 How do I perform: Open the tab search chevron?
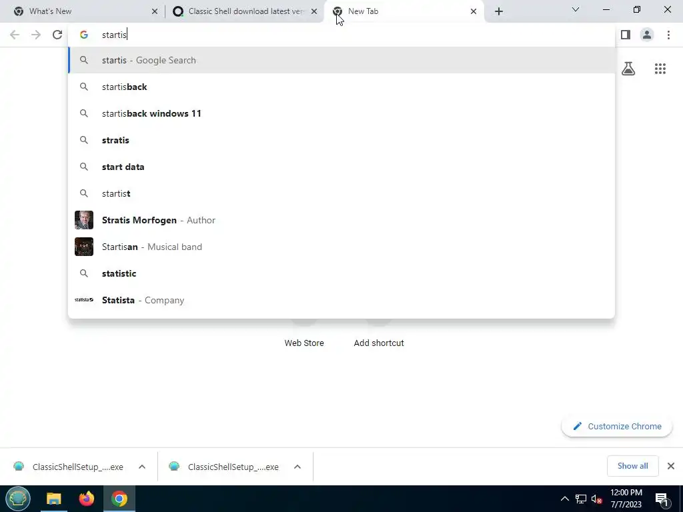click(576, 9)
